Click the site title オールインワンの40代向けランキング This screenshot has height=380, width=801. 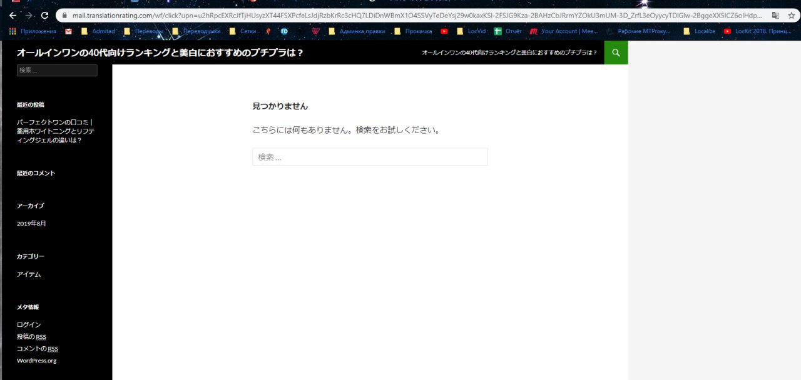click(x=160, y=53)
